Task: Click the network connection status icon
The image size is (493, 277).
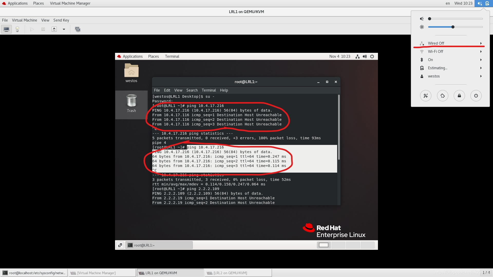Action: [x=357, y=56]
